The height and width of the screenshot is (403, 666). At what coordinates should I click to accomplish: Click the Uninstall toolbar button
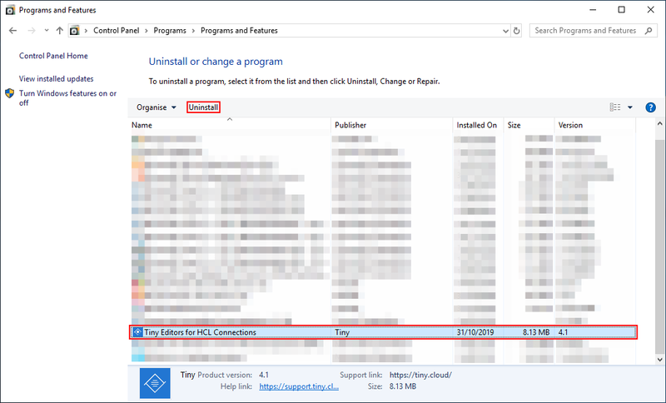tap(203, 107)
